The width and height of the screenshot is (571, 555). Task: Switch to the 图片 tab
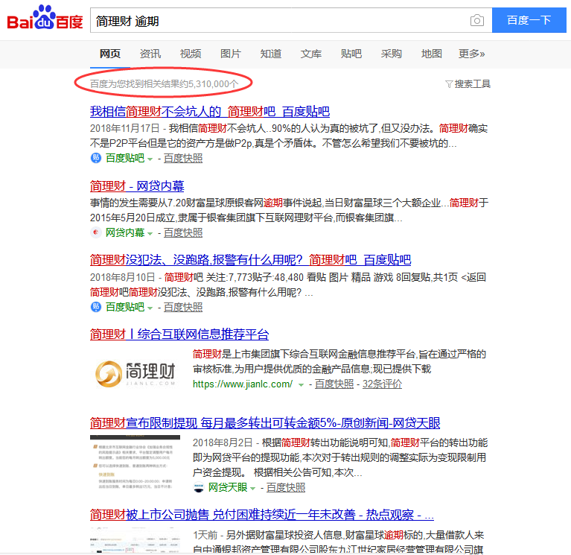coord(231,54)
